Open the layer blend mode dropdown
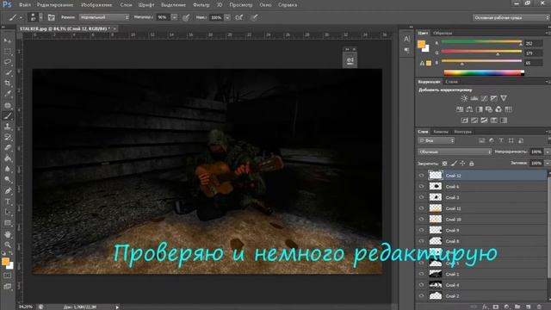This screenshot has height=310, width=551. click(x=455, y=152)
